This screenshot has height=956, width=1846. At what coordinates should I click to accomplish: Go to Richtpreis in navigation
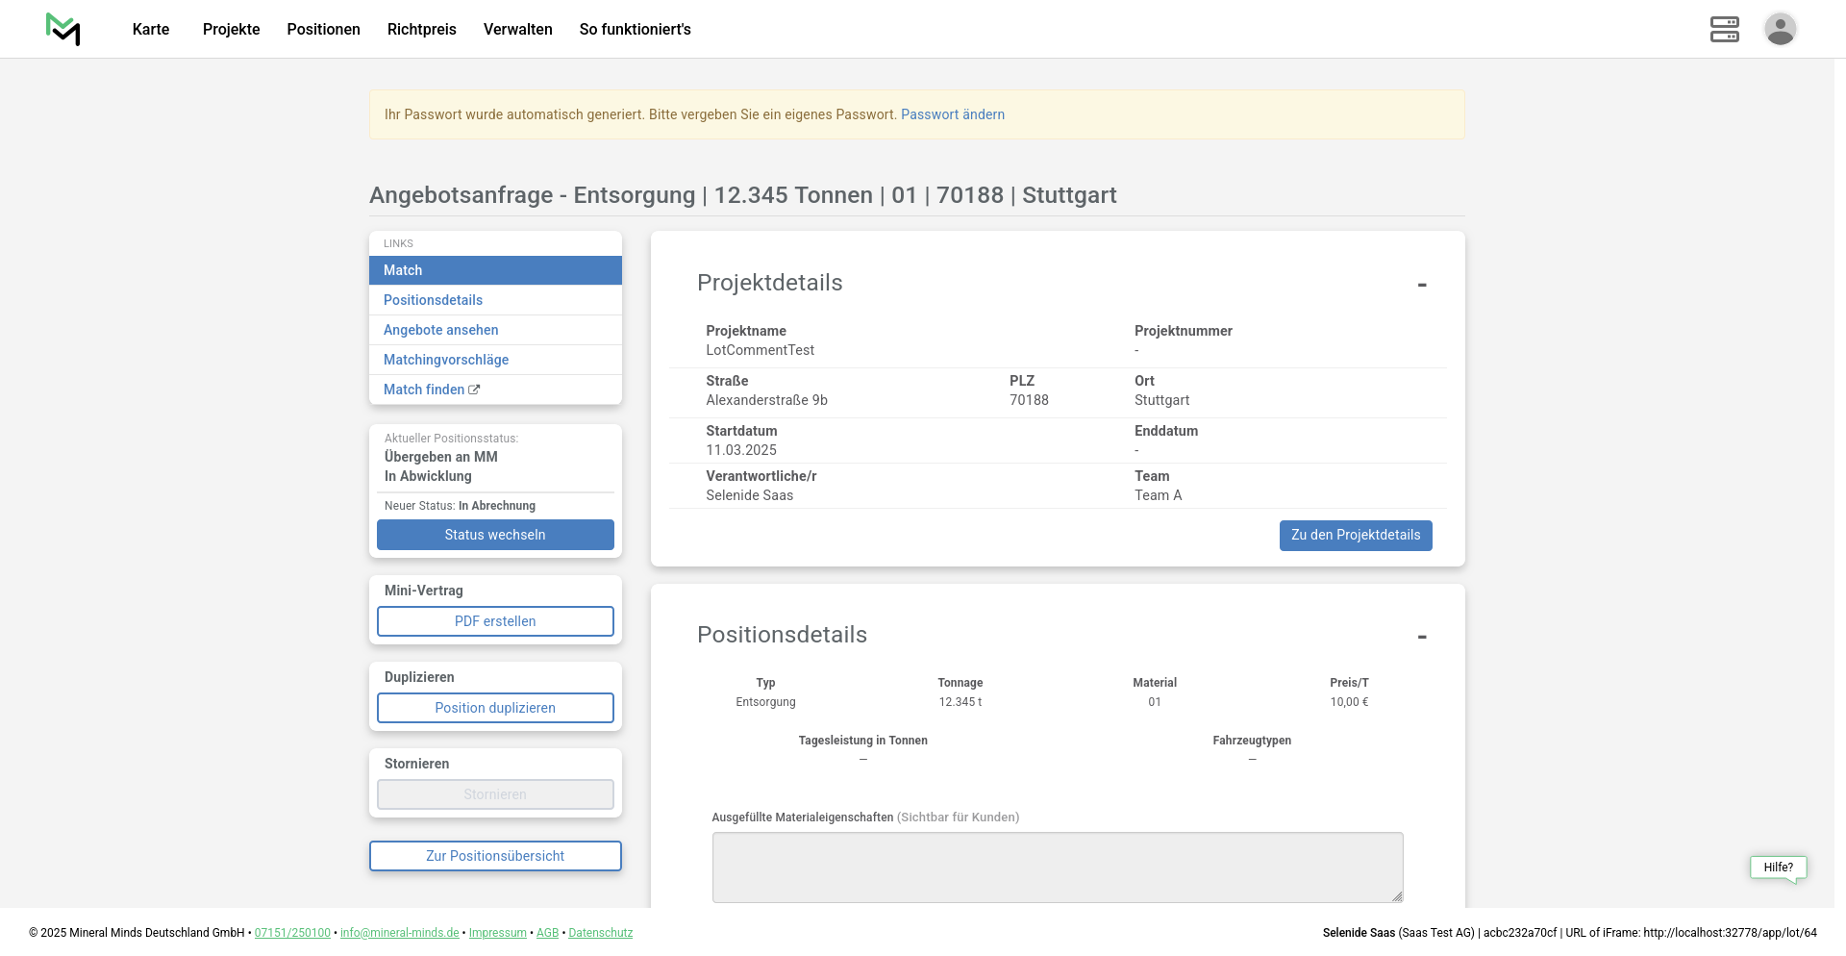click(421, 29)
